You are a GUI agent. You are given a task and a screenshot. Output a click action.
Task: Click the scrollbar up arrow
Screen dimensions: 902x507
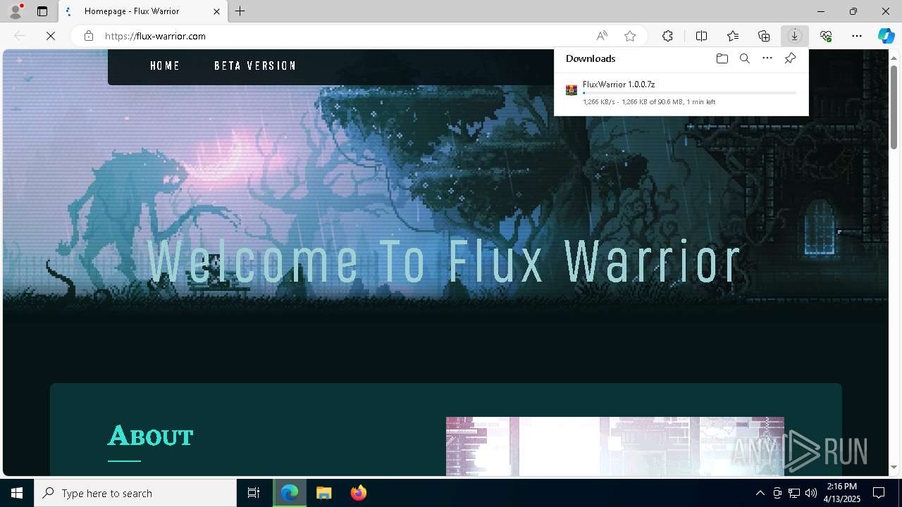point(894,57)
